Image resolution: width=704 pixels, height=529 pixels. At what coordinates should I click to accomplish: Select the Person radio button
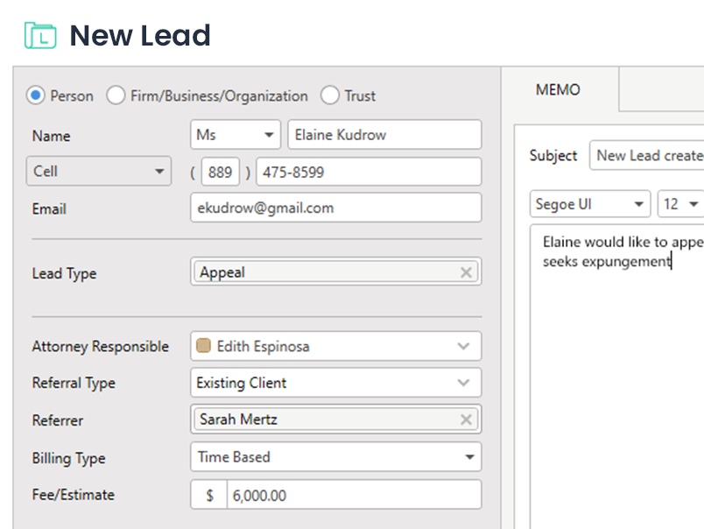pos(36,95)
